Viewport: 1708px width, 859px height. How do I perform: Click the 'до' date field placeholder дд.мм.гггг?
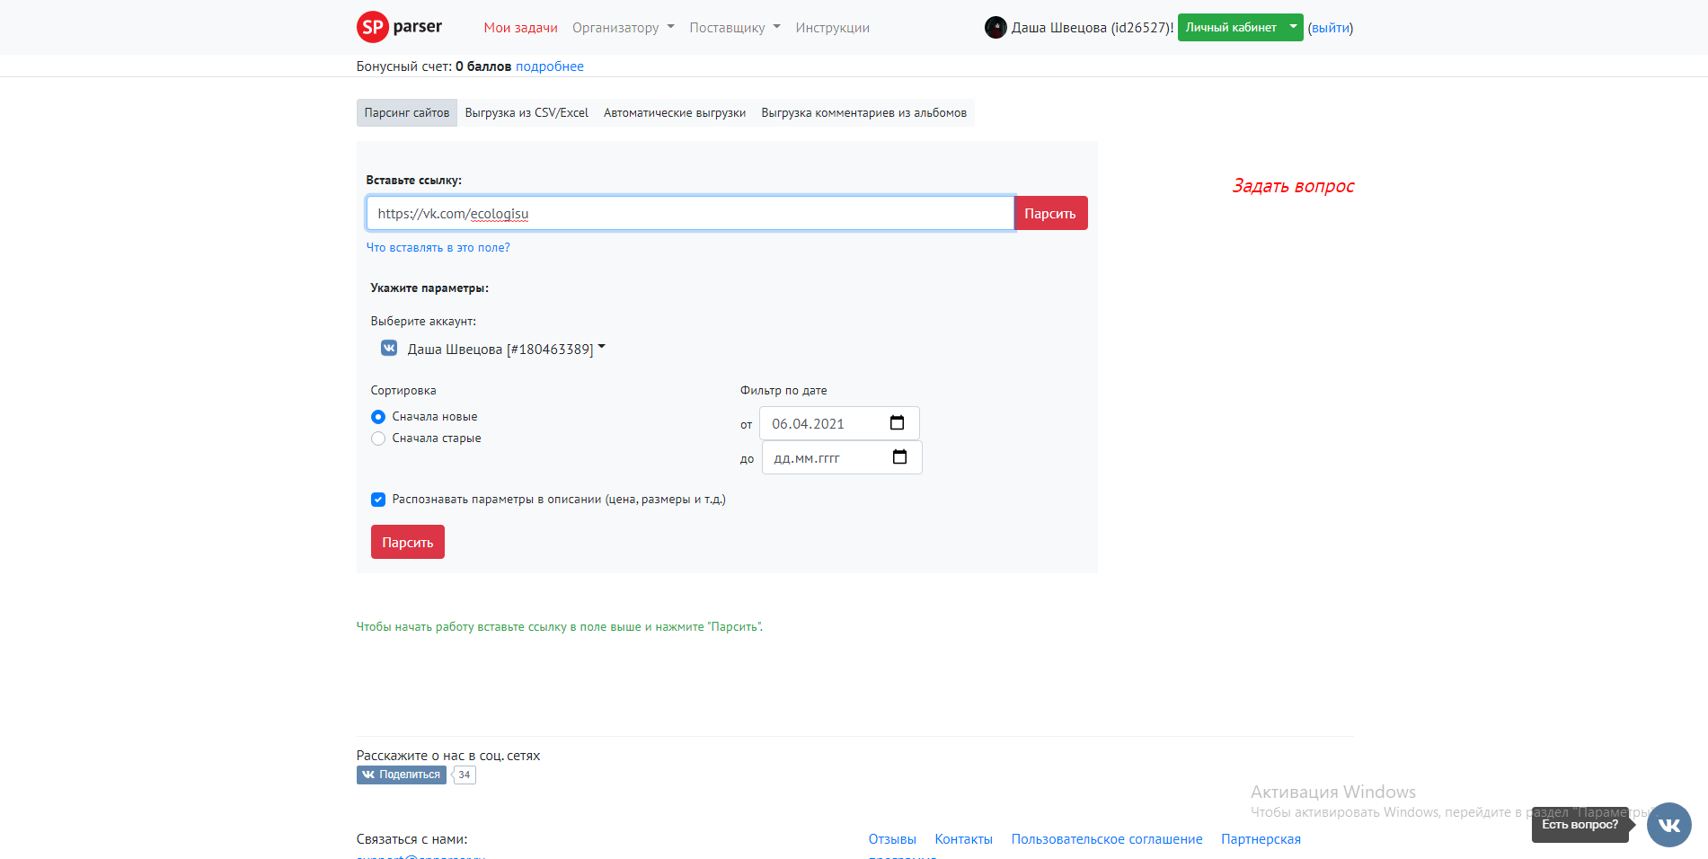(842, 457)
